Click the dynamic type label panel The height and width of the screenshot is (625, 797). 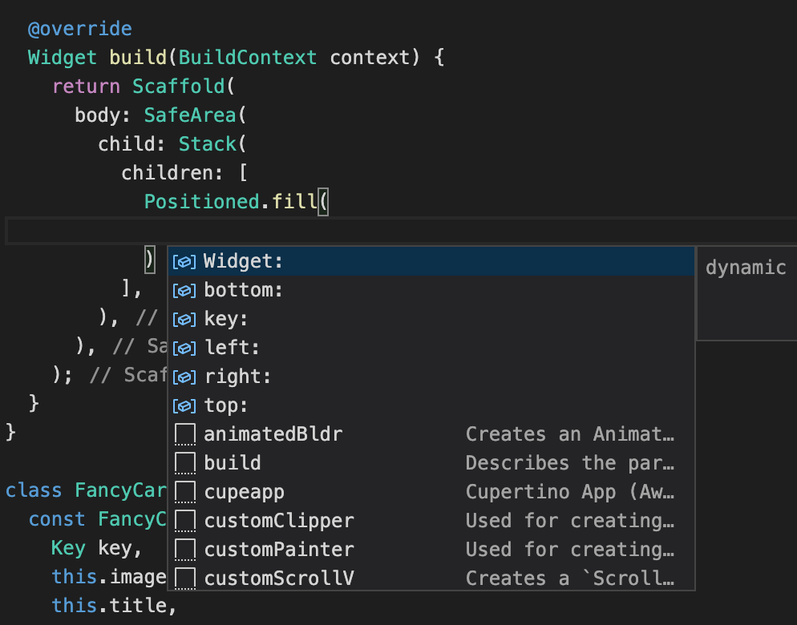pos(745,267)
